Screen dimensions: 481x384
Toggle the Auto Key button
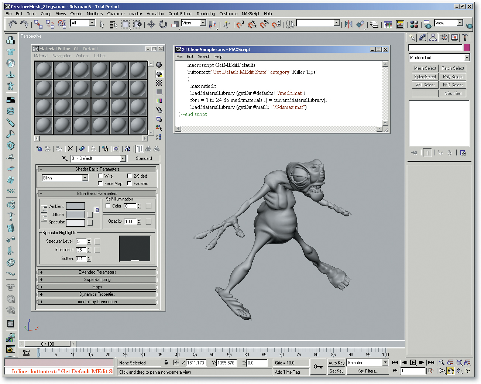(x=336, y=363)
